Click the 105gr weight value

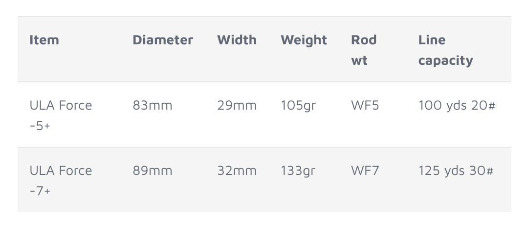[x=298, y=106]
